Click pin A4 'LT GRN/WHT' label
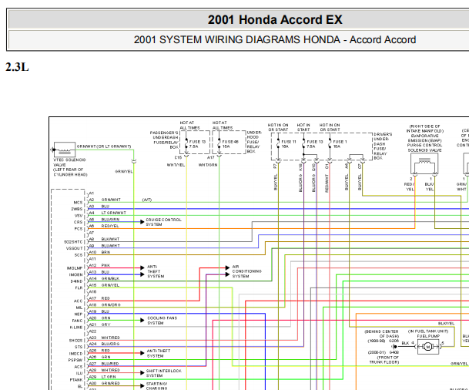Image resolution: width=469 pixels, height=390 pixels. (114, 213)
